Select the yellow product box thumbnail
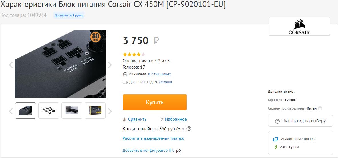 (x=95, y=110)
